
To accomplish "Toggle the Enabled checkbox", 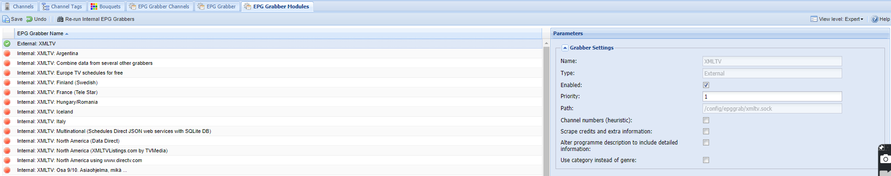I will click(706, 85).
